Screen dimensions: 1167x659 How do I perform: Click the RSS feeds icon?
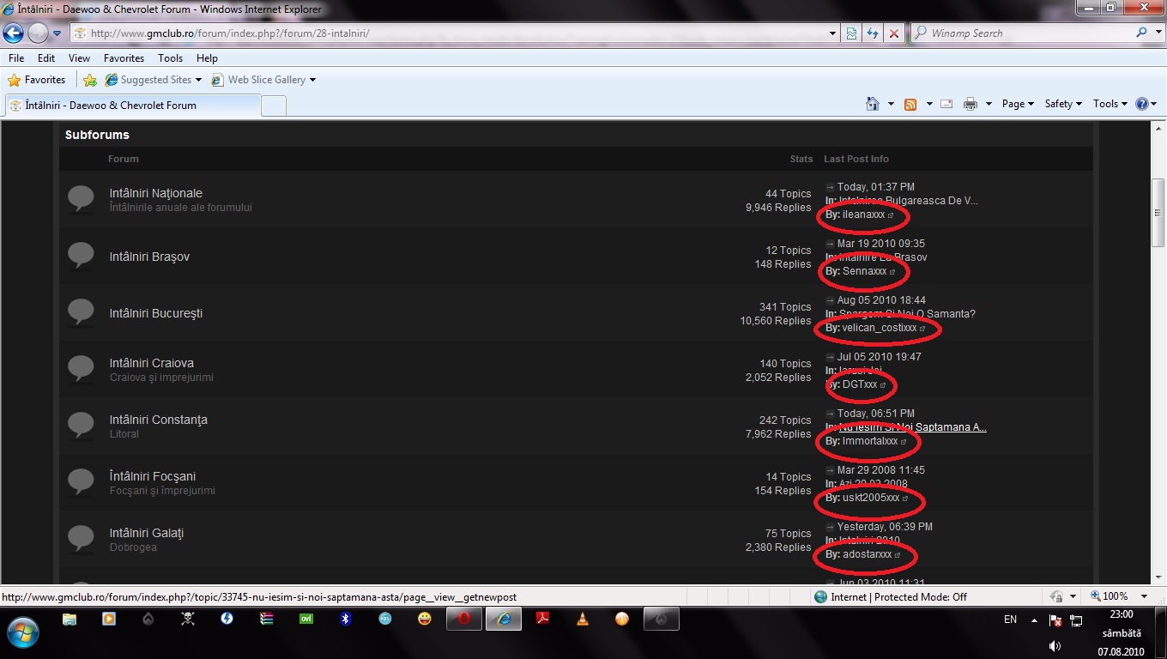[x=910, y=104]
